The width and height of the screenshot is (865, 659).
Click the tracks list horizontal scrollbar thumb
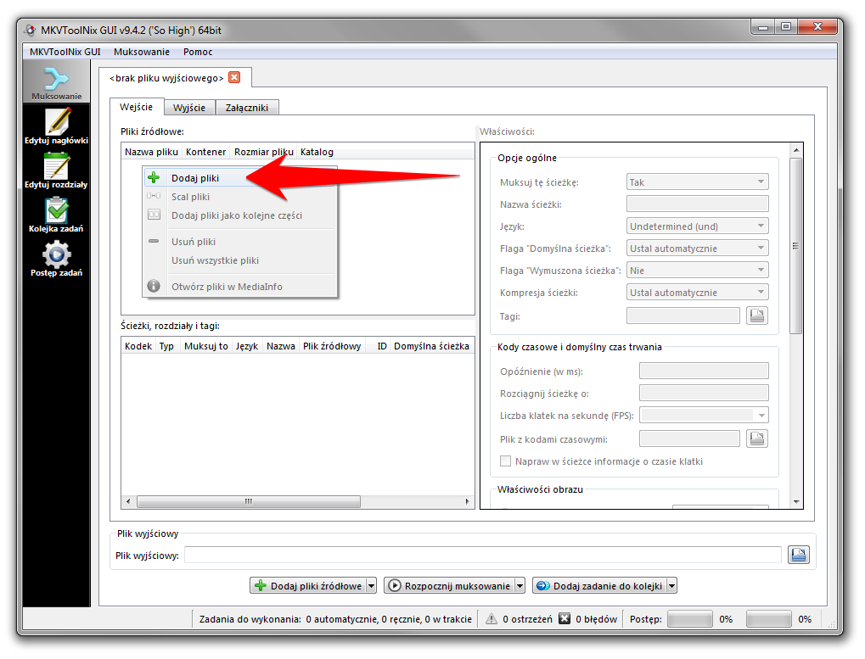pos(249,501)
